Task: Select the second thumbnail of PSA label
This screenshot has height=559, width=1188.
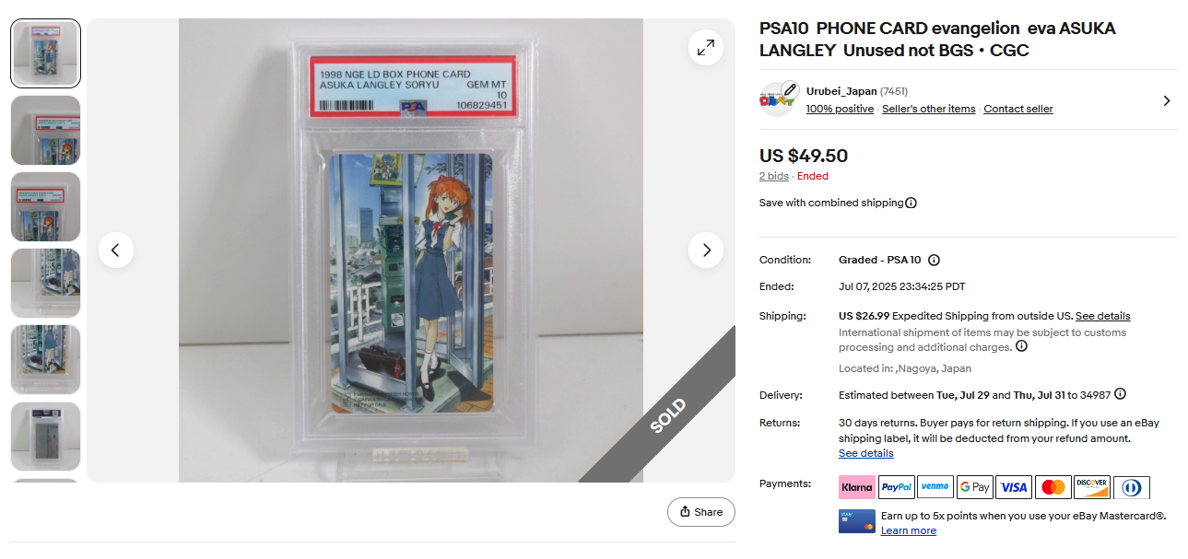Action: [46, 130]
